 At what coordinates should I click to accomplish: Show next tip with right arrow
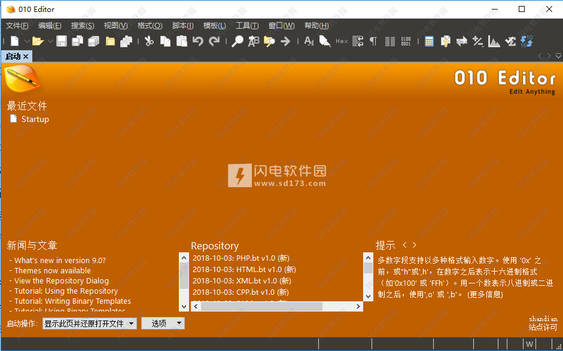click(415, 245)
